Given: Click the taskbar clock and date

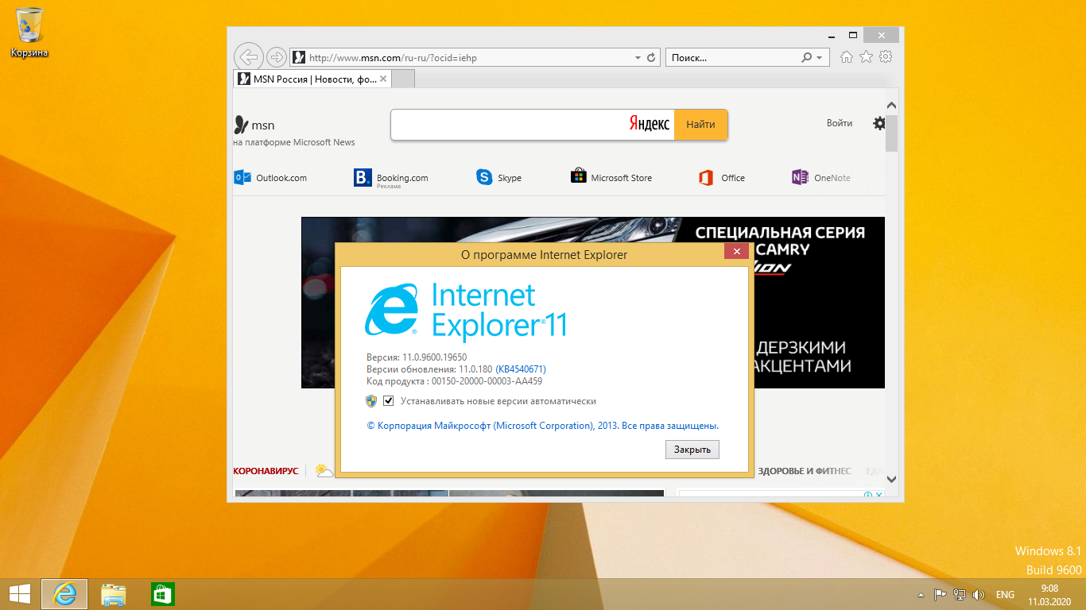Looking at the screenshot, I should pyautogui.click(x=1050, y=594).
